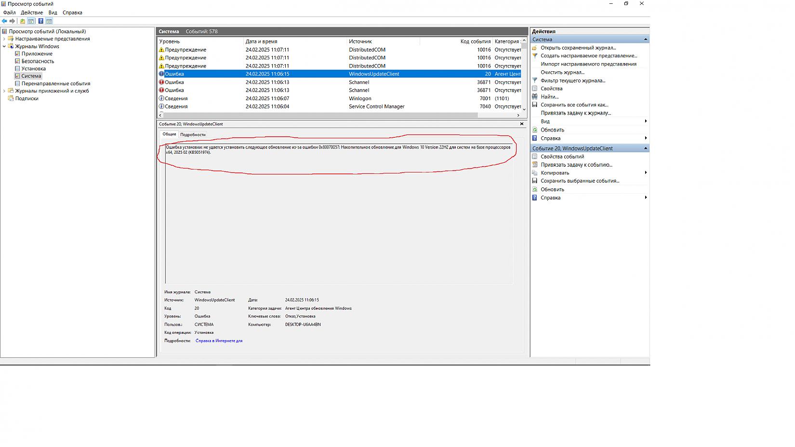Screen dimensions: 795x447
Task: Select the Безопасность log in tree
Action: tap(38, 61)
